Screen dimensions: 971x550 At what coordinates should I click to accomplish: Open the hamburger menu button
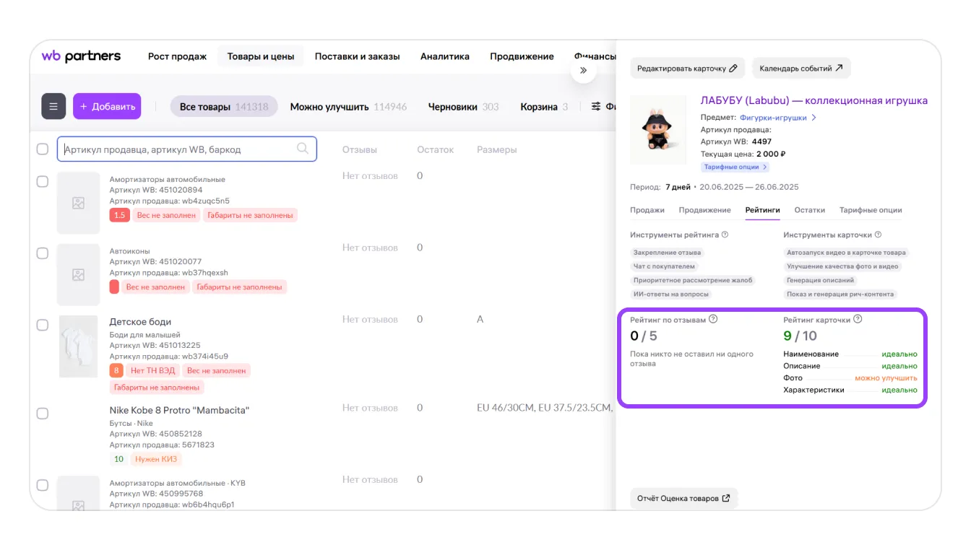(53, 106)
